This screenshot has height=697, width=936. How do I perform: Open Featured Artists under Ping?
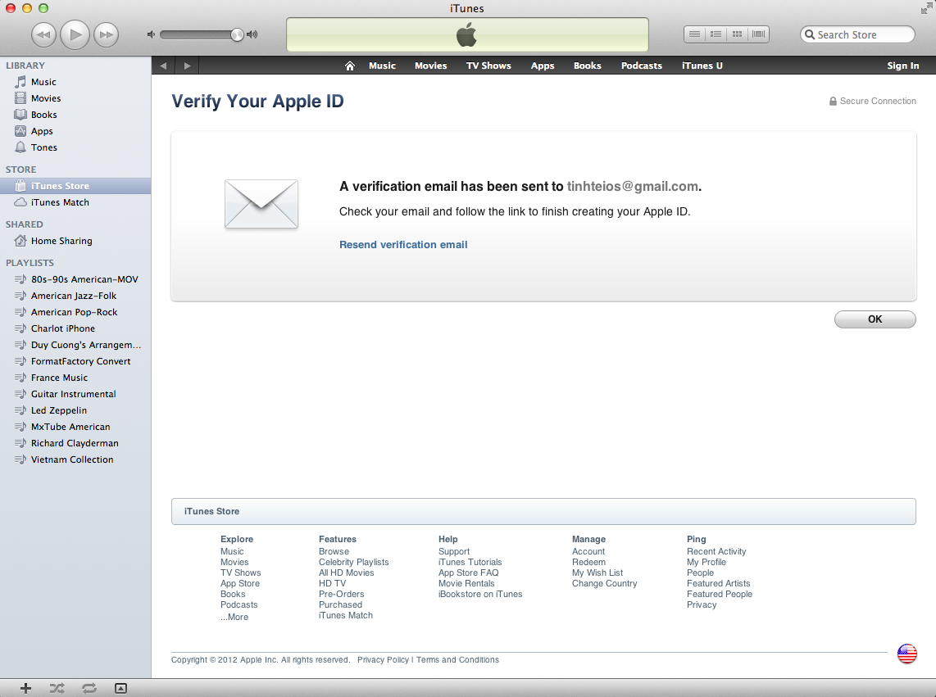(718, 584)
